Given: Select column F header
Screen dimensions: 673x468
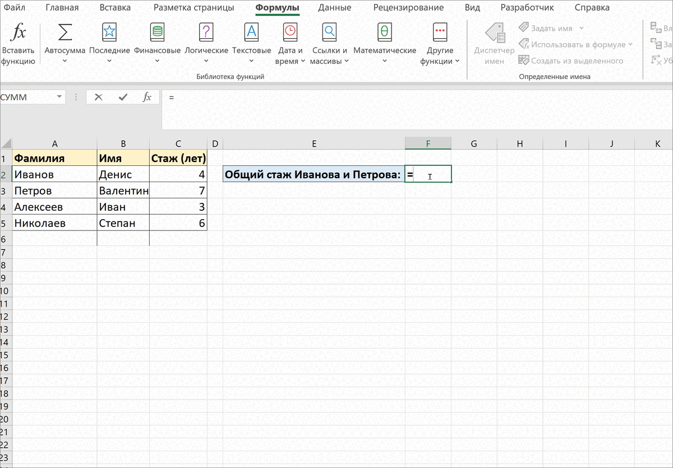Looking at the screenshot, I should (x=428, y=144).
